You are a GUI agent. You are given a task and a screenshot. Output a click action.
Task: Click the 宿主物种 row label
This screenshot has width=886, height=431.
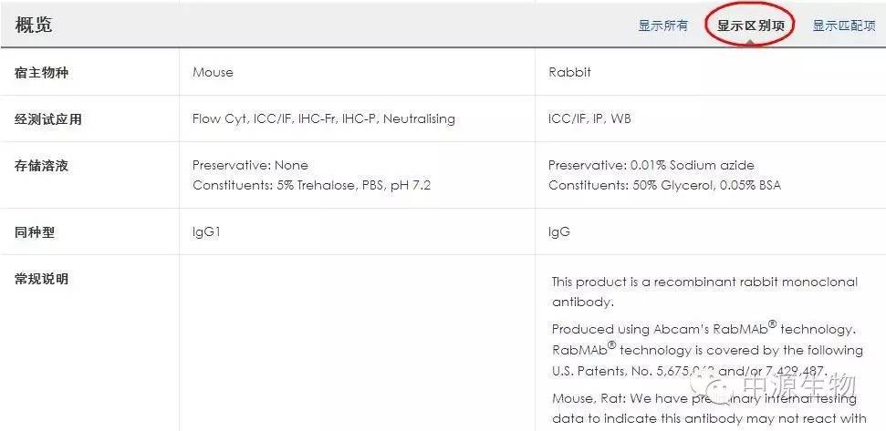tap(41, 72)
